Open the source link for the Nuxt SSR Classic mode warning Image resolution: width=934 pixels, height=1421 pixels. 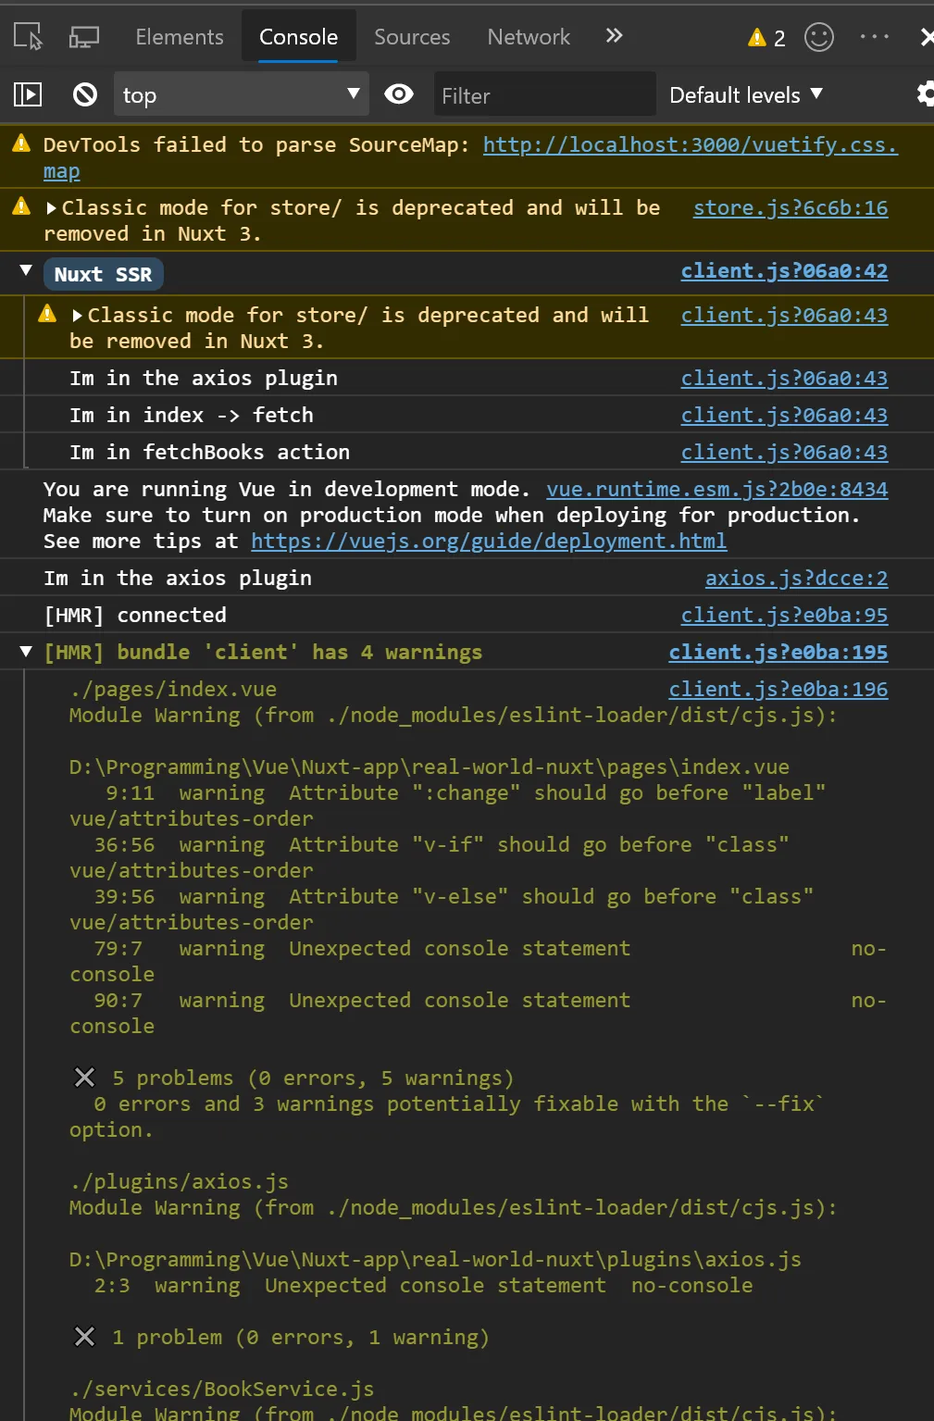point(784,316)
